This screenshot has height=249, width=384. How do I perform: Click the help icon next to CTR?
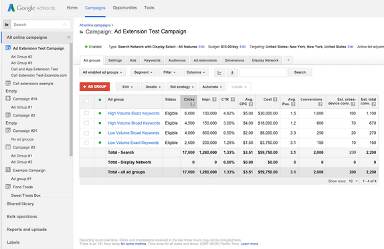[233, 100]
